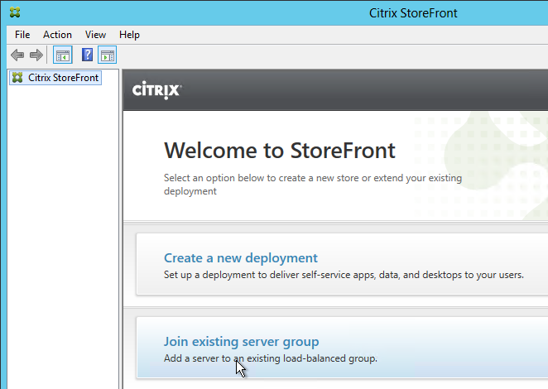Open the Help menu
This screenshot has height=389, width=548.
(129, 35)
